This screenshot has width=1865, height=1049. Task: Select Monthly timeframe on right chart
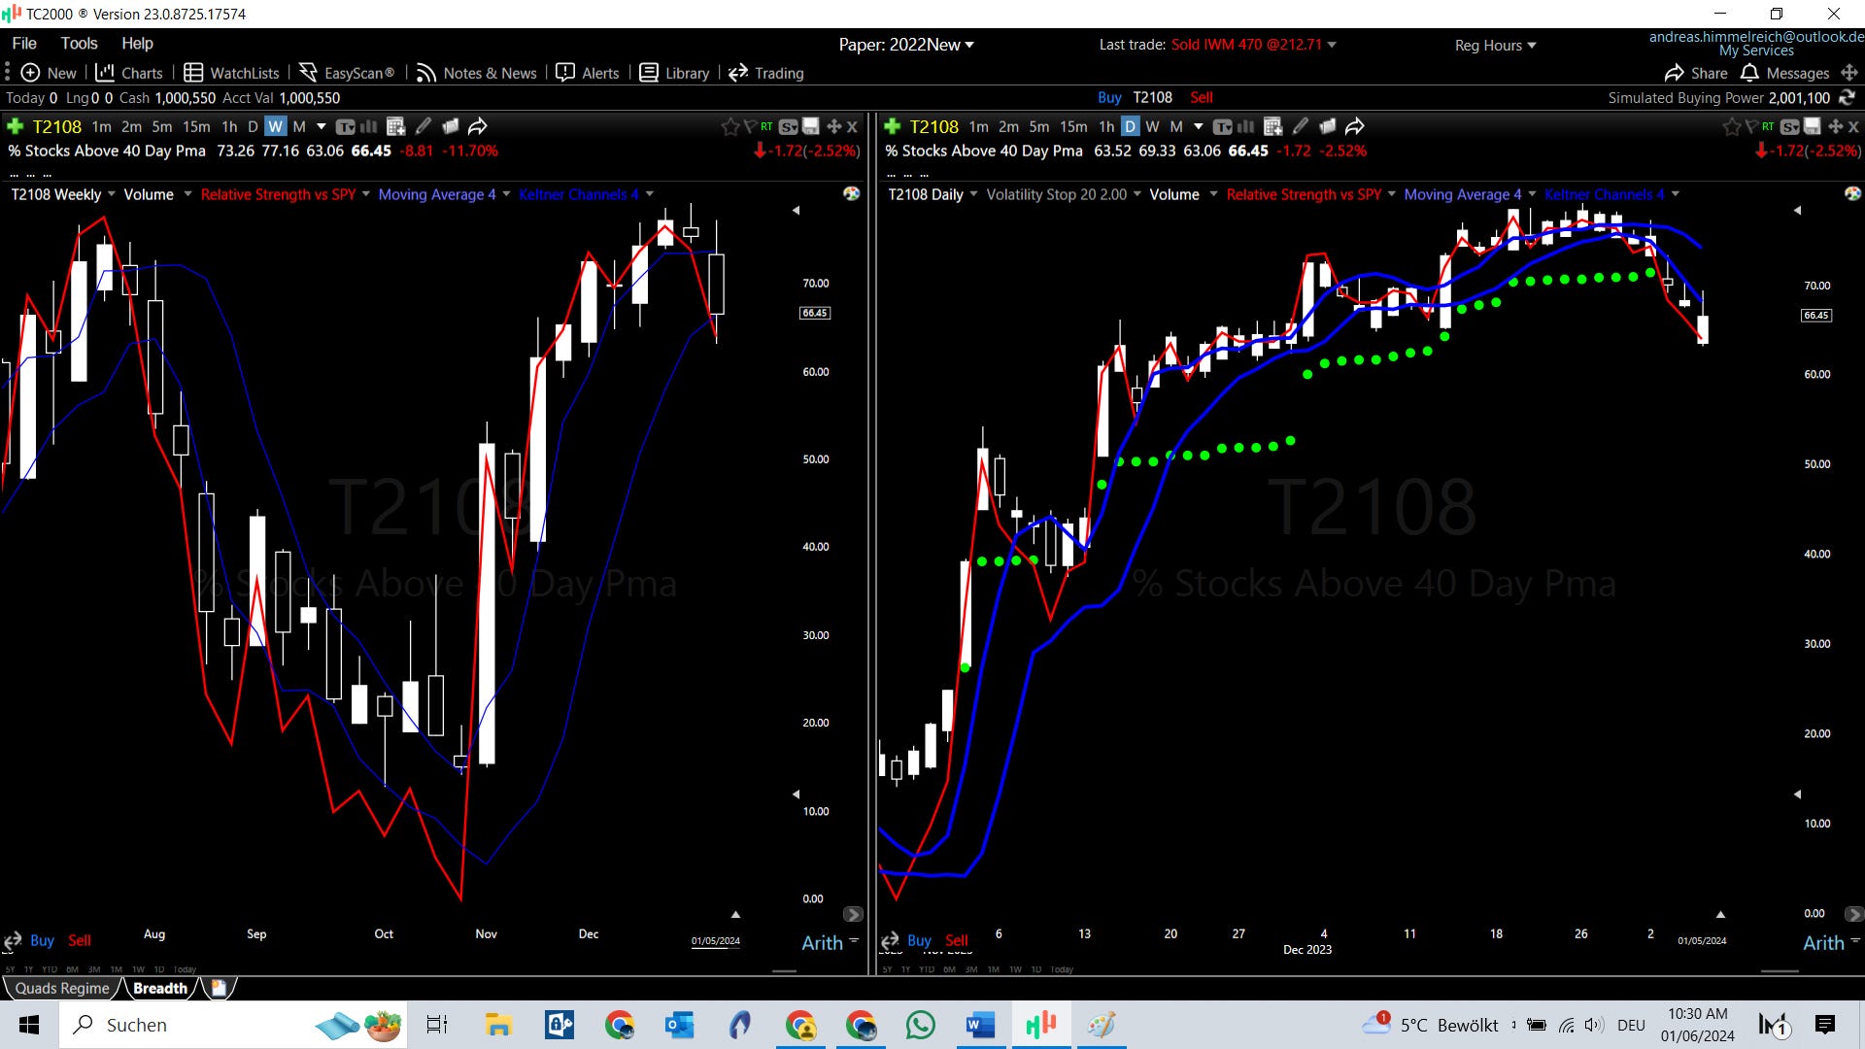(x=1175, y=126)
